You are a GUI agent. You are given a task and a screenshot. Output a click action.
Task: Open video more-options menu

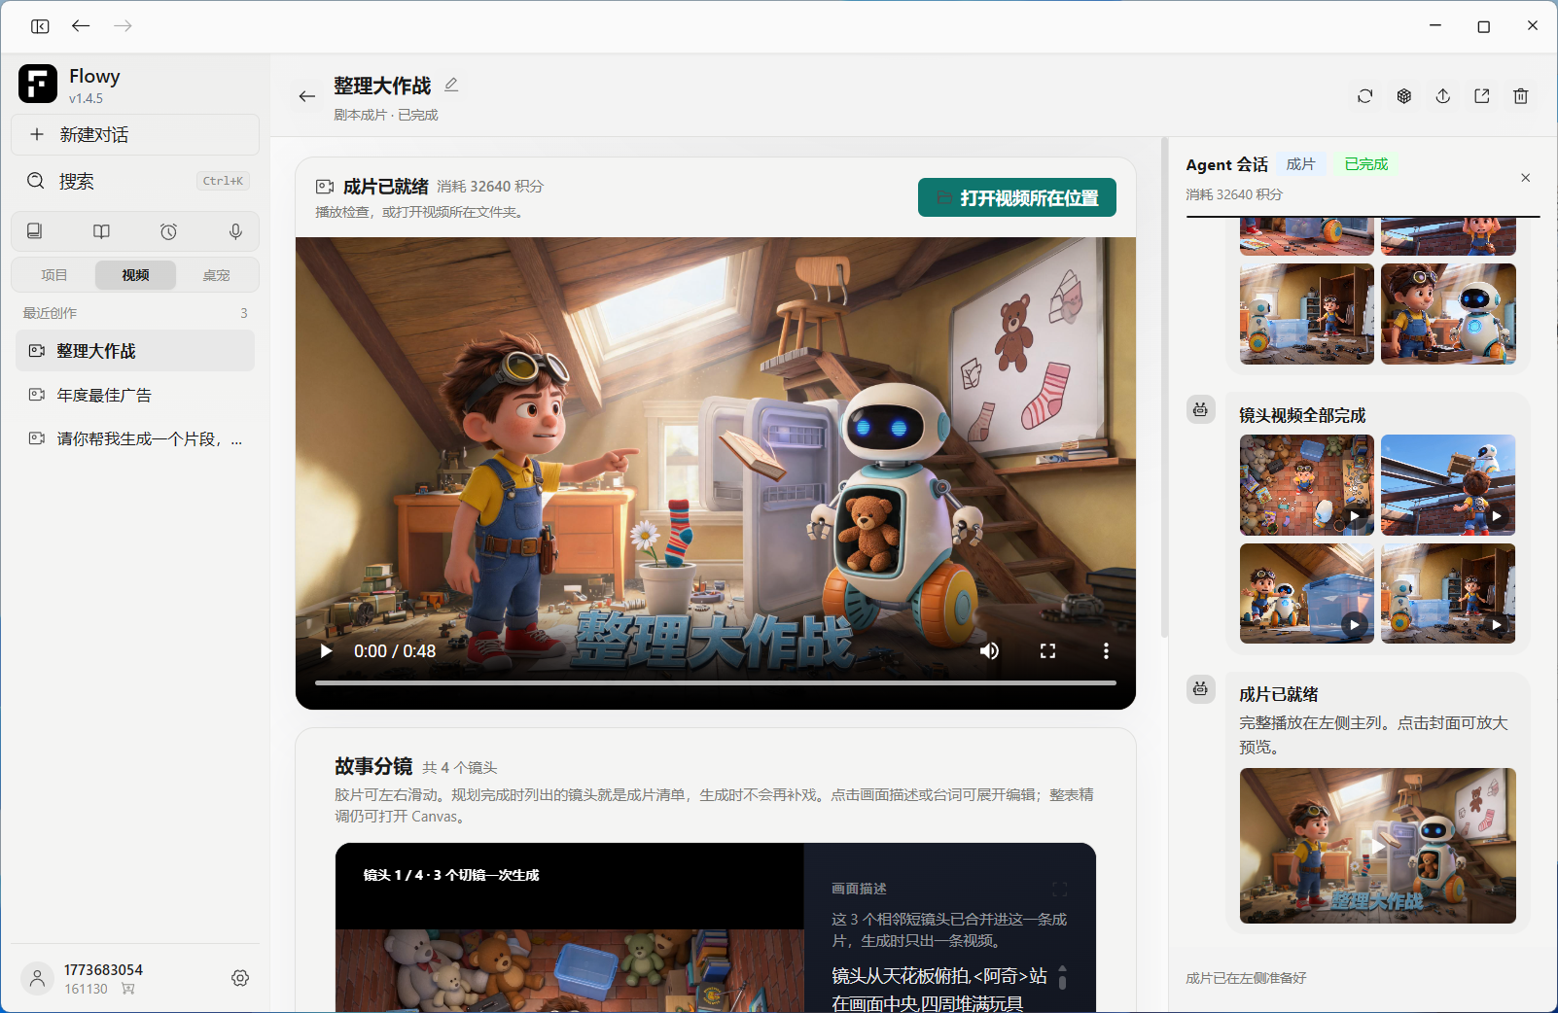[1106, 651]
